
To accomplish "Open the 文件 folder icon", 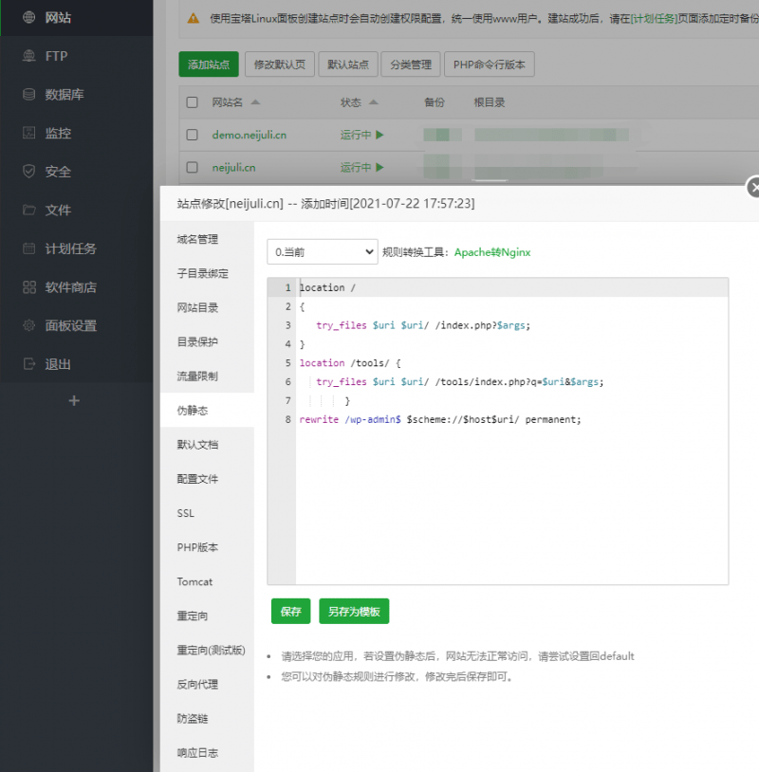I will point(28,211).
